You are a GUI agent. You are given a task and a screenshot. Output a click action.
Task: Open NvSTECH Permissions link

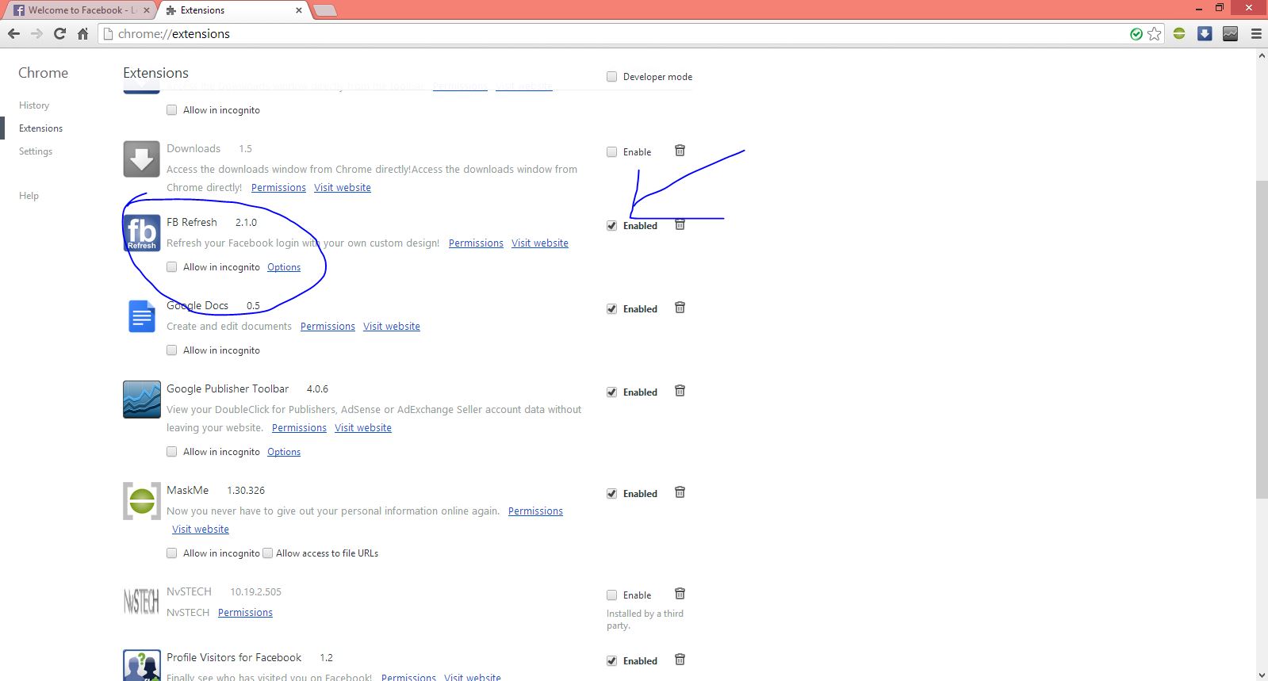(x=245, y=613)
